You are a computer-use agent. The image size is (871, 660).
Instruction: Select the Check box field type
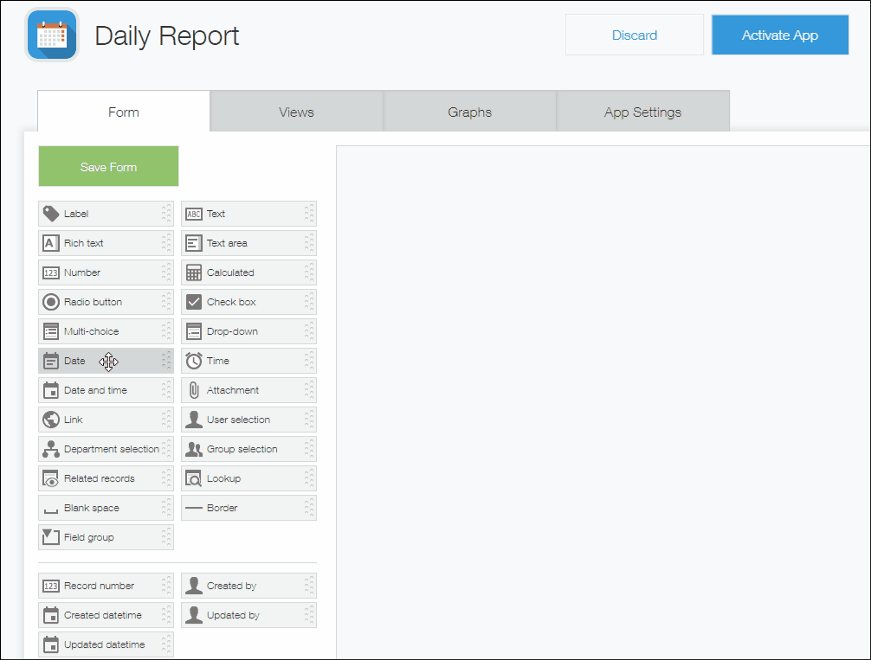point(248,302)
